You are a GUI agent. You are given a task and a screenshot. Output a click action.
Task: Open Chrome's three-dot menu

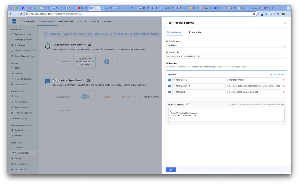pyautogui.click(x=288, y=14)
